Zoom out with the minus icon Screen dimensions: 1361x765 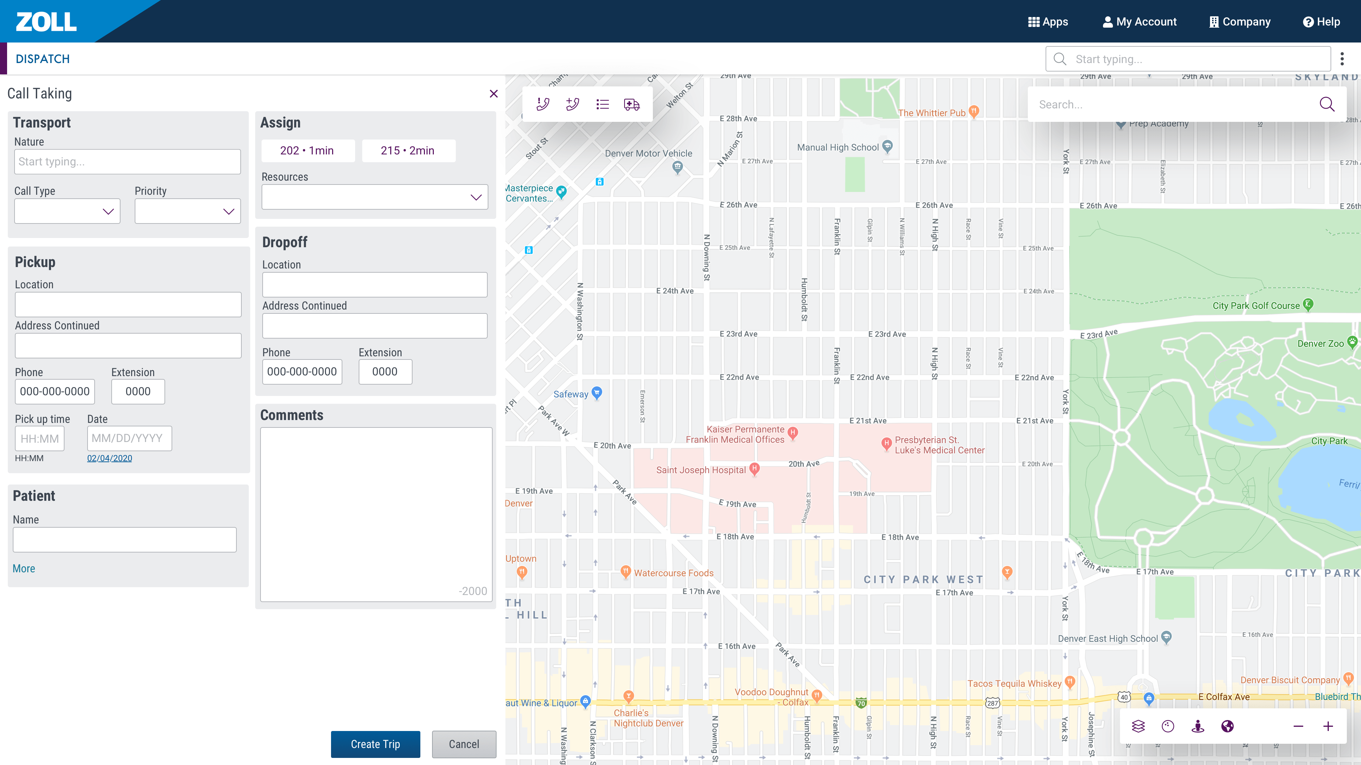point(1298,726)
